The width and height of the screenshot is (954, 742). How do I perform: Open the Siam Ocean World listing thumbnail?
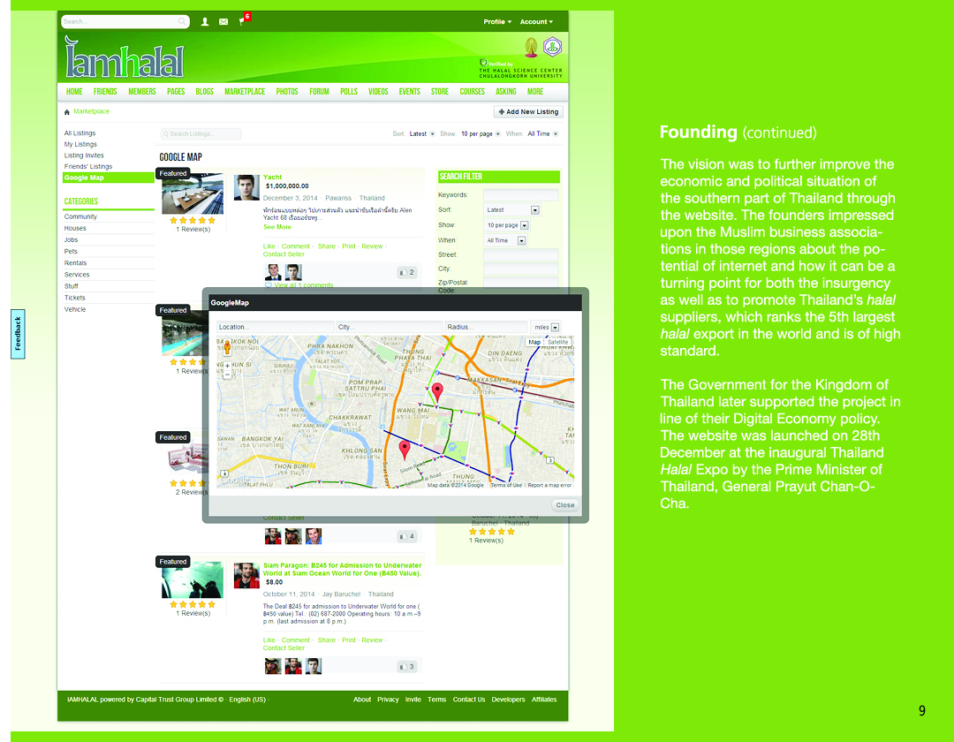[x=193, y=579]
